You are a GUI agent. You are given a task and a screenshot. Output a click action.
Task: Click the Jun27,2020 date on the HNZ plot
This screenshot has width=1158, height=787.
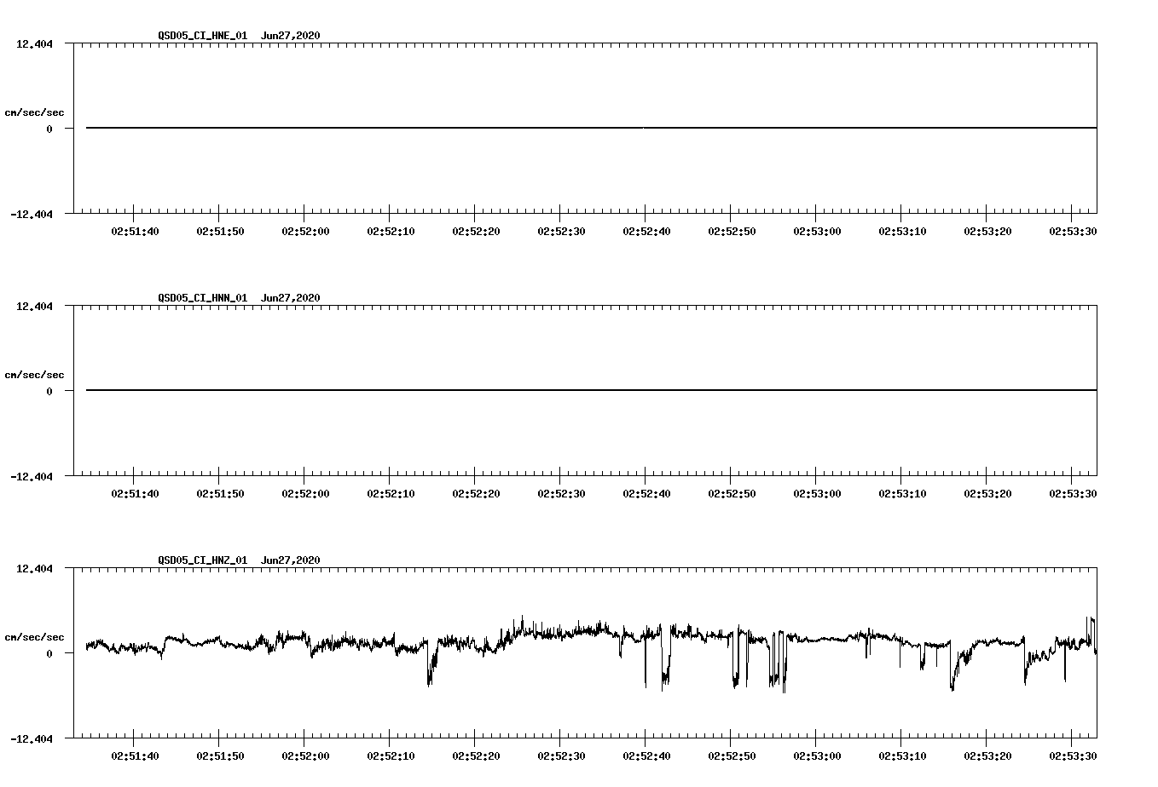tap(291, 560)
